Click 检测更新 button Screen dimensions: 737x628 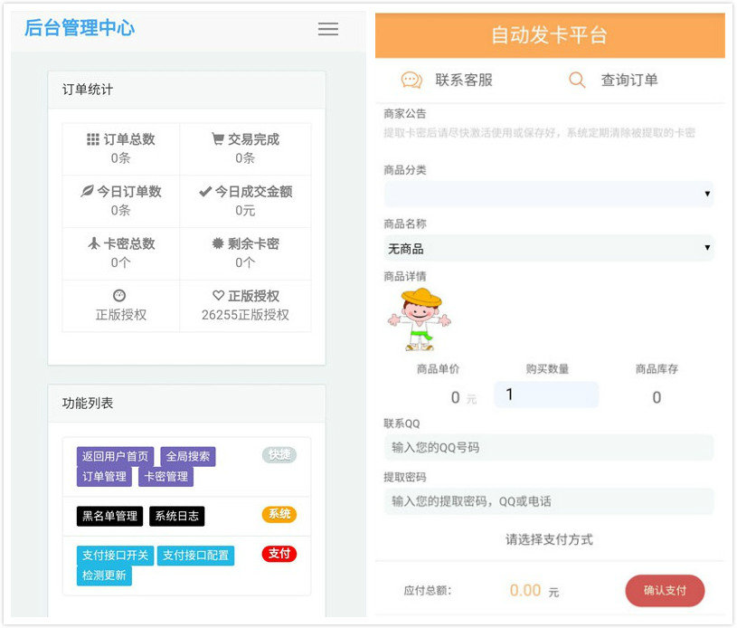104,576
